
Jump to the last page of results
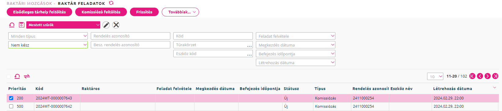click(495, 76)
